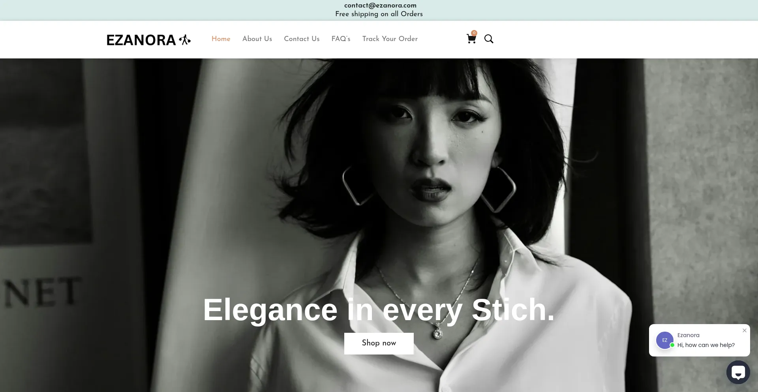This screenshot has width=758, height=392.
Task: Click the 'Free shipping on all Orders' announcement
Action: point(379,14)
